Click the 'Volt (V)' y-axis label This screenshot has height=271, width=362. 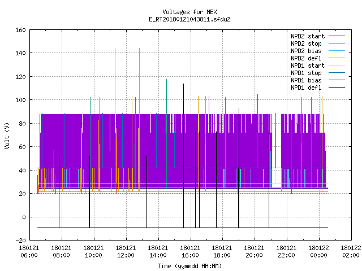tap(7, 135)
